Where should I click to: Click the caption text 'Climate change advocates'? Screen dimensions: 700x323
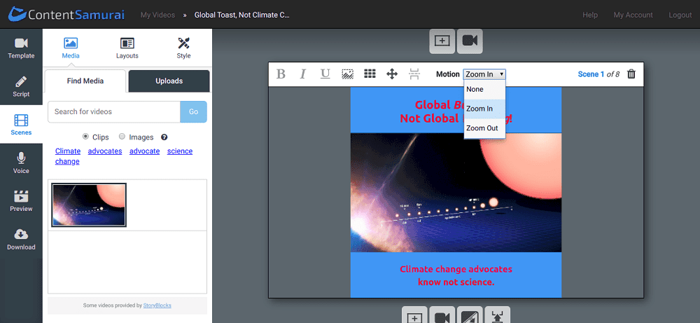coord(456,269)
